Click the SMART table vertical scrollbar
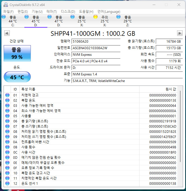Screen dimensions: 186x191 click(180, 126)
